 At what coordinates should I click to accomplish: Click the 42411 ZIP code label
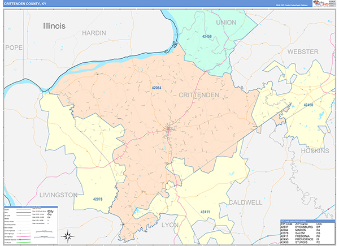pos(205,212)
